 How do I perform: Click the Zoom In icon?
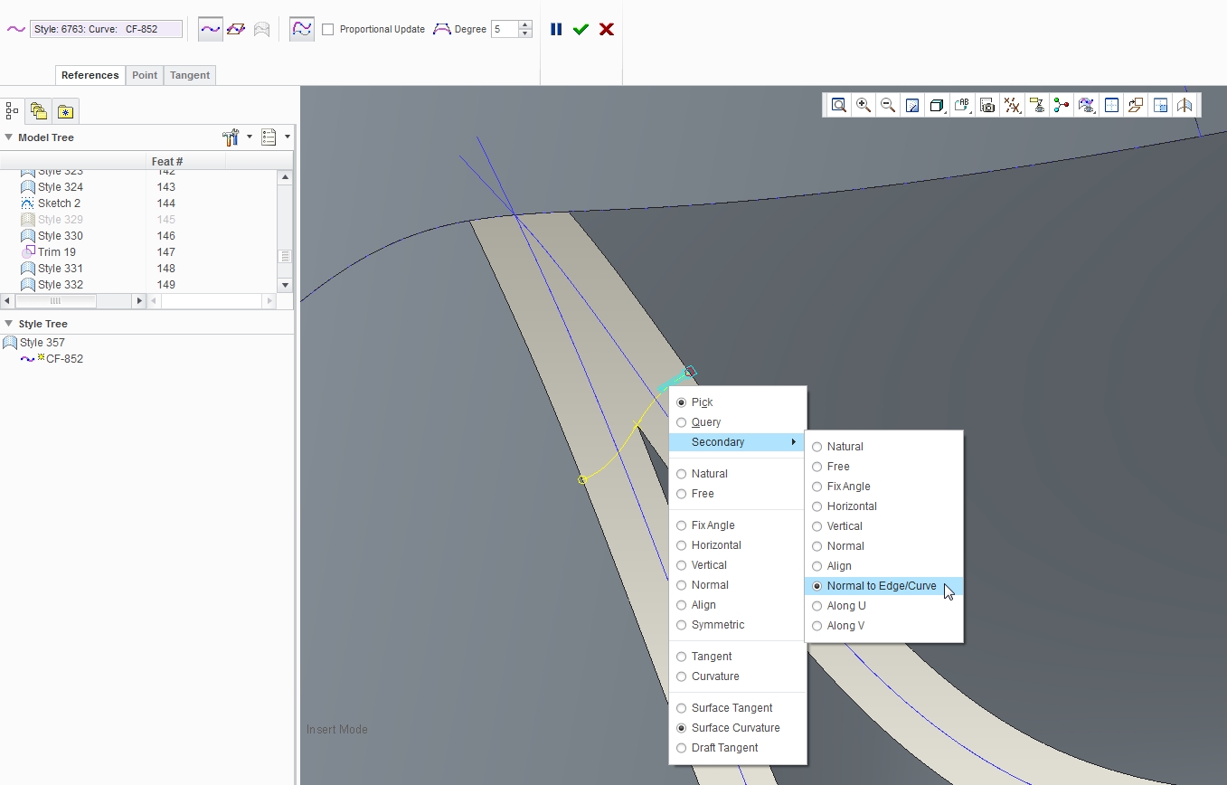pyautogui.click(x=864, y=105)
